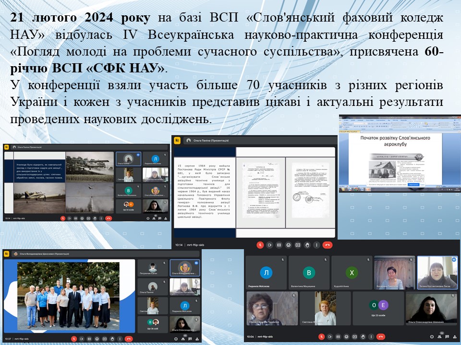
Task: Raise hand in the 10:06 meeting window
Action: (x=363, y=337)
